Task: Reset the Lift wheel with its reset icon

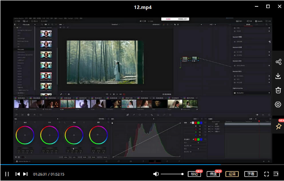Action: 35,122
